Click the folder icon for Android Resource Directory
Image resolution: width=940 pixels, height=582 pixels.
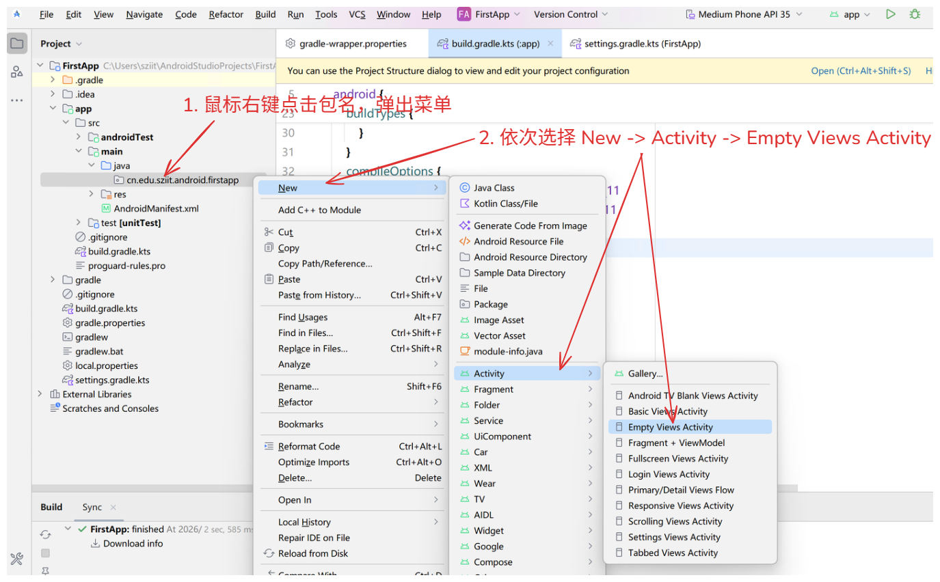coord(465,257)
